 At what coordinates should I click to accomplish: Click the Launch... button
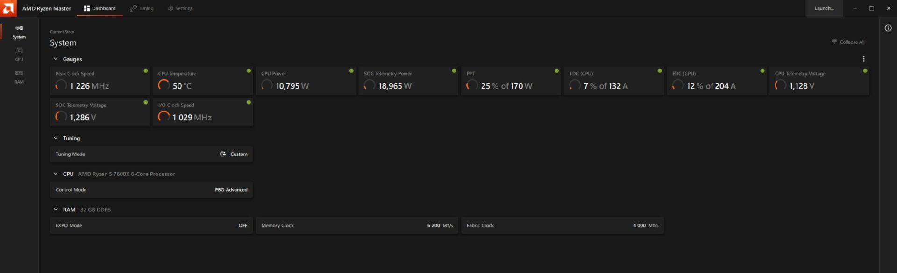pyautogui.click(x=824, y=8)
